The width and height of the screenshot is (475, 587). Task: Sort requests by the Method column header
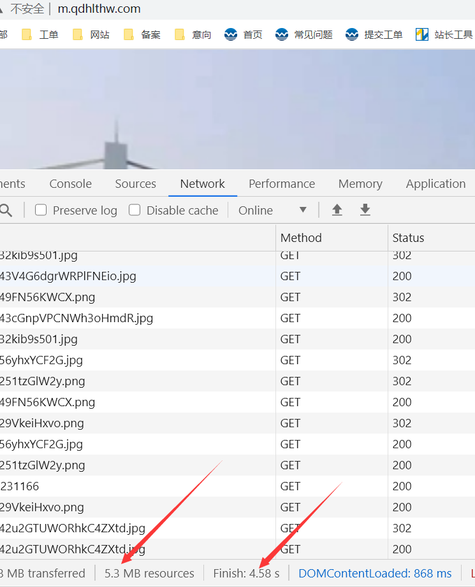(x=301, y=237)
